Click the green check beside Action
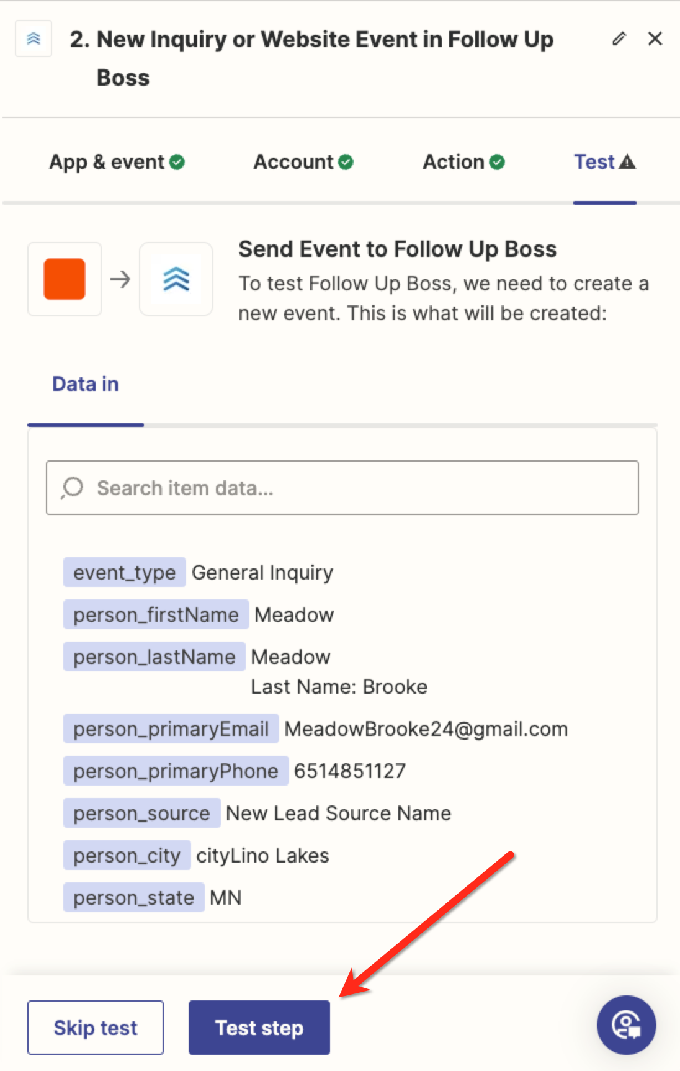Viewport: 680px width, 1071px height. coord(497,162)
